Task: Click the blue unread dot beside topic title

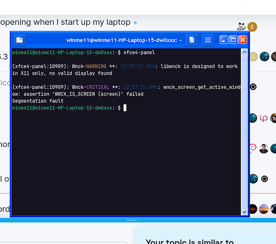Action: click(135, 23)
